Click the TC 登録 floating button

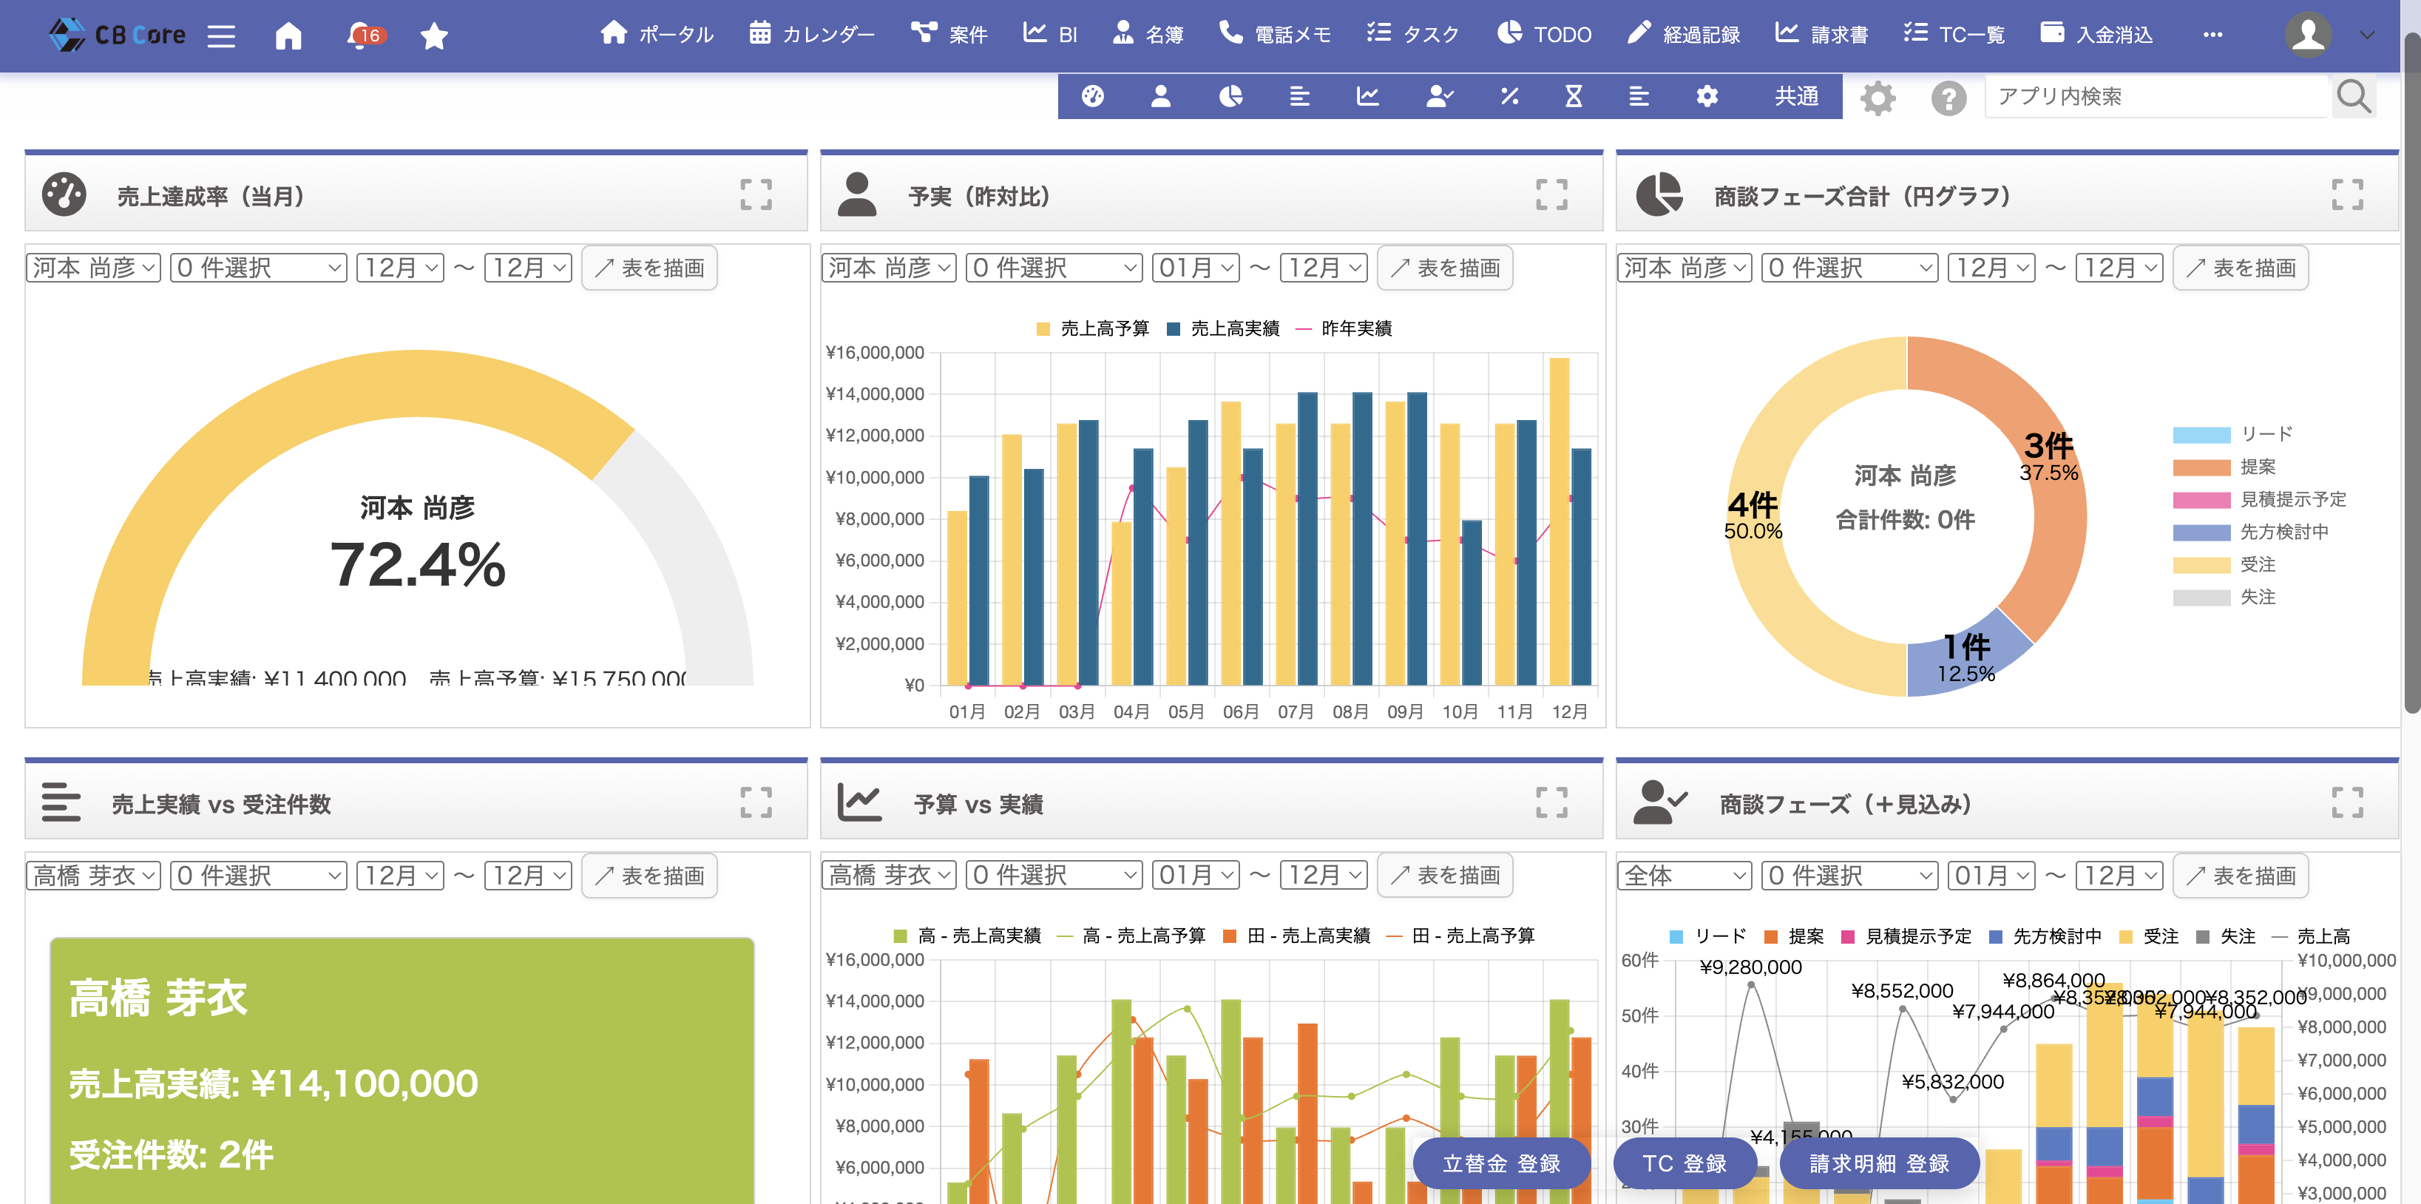pyautogui.click(x=1684, y=1163)
